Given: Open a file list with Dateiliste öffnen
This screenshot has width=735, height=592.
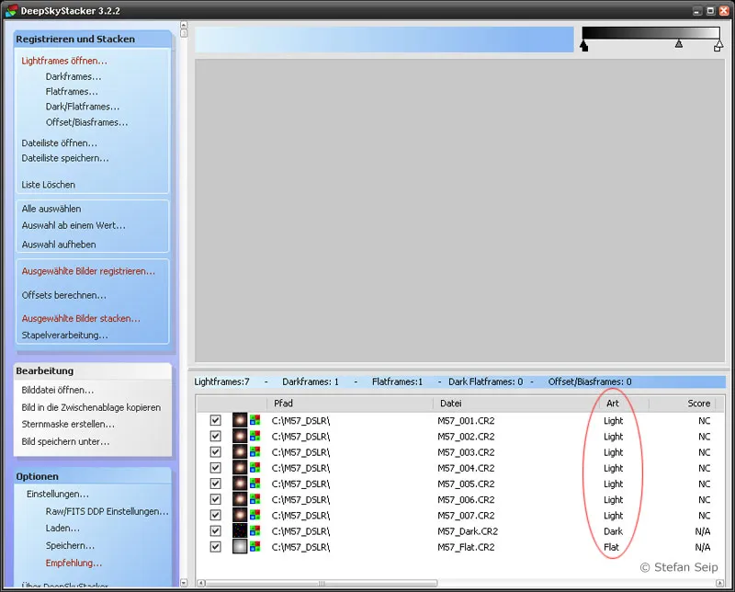Looking at the screenshot, I should coord(60,143).
